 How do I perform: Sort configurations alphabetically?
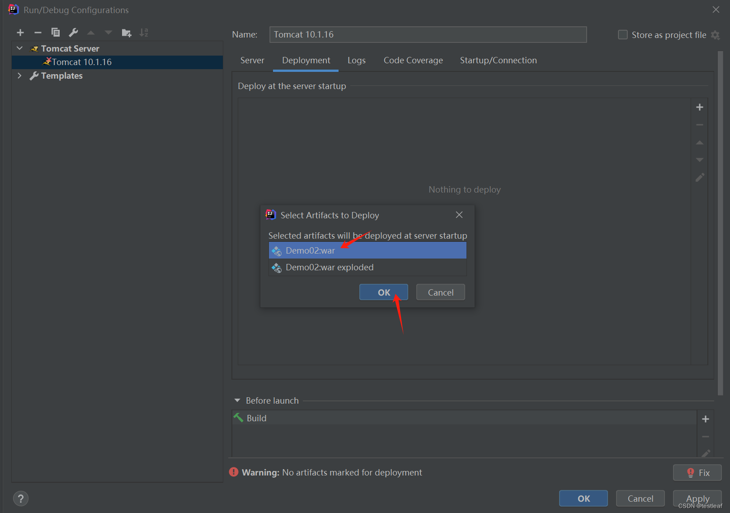point(144,33)
